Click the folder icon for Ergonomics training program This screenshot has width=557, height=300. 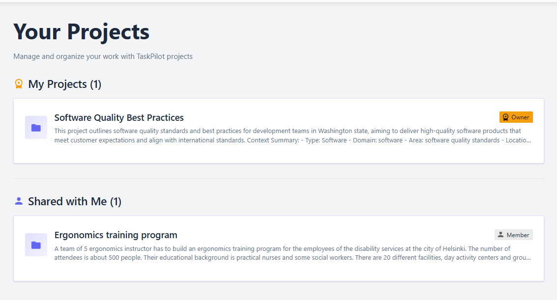pyautogui.click(x=36, y=245)
